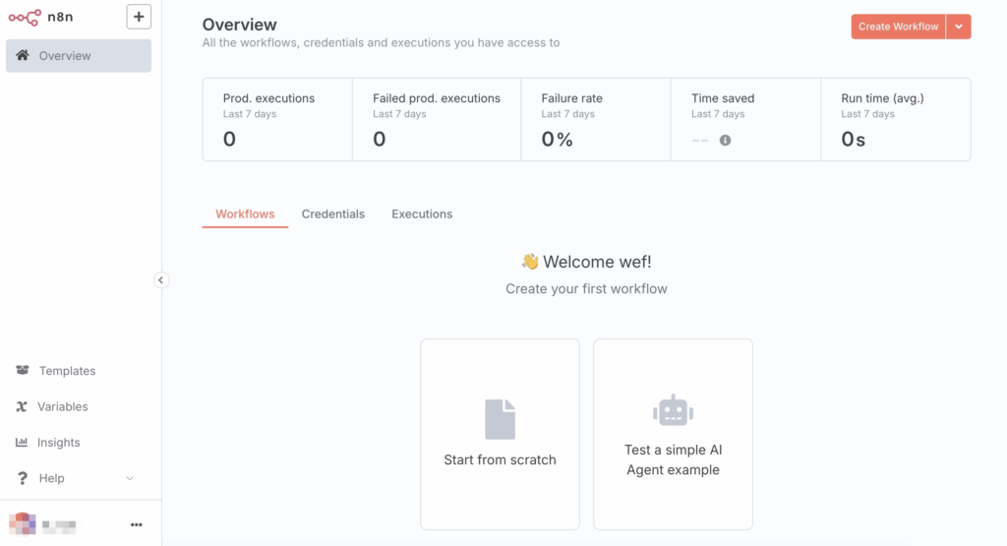Click the Templates box icon
Image resolution: width=1007 pixels, height=546 pixels.
coord(23,370)
